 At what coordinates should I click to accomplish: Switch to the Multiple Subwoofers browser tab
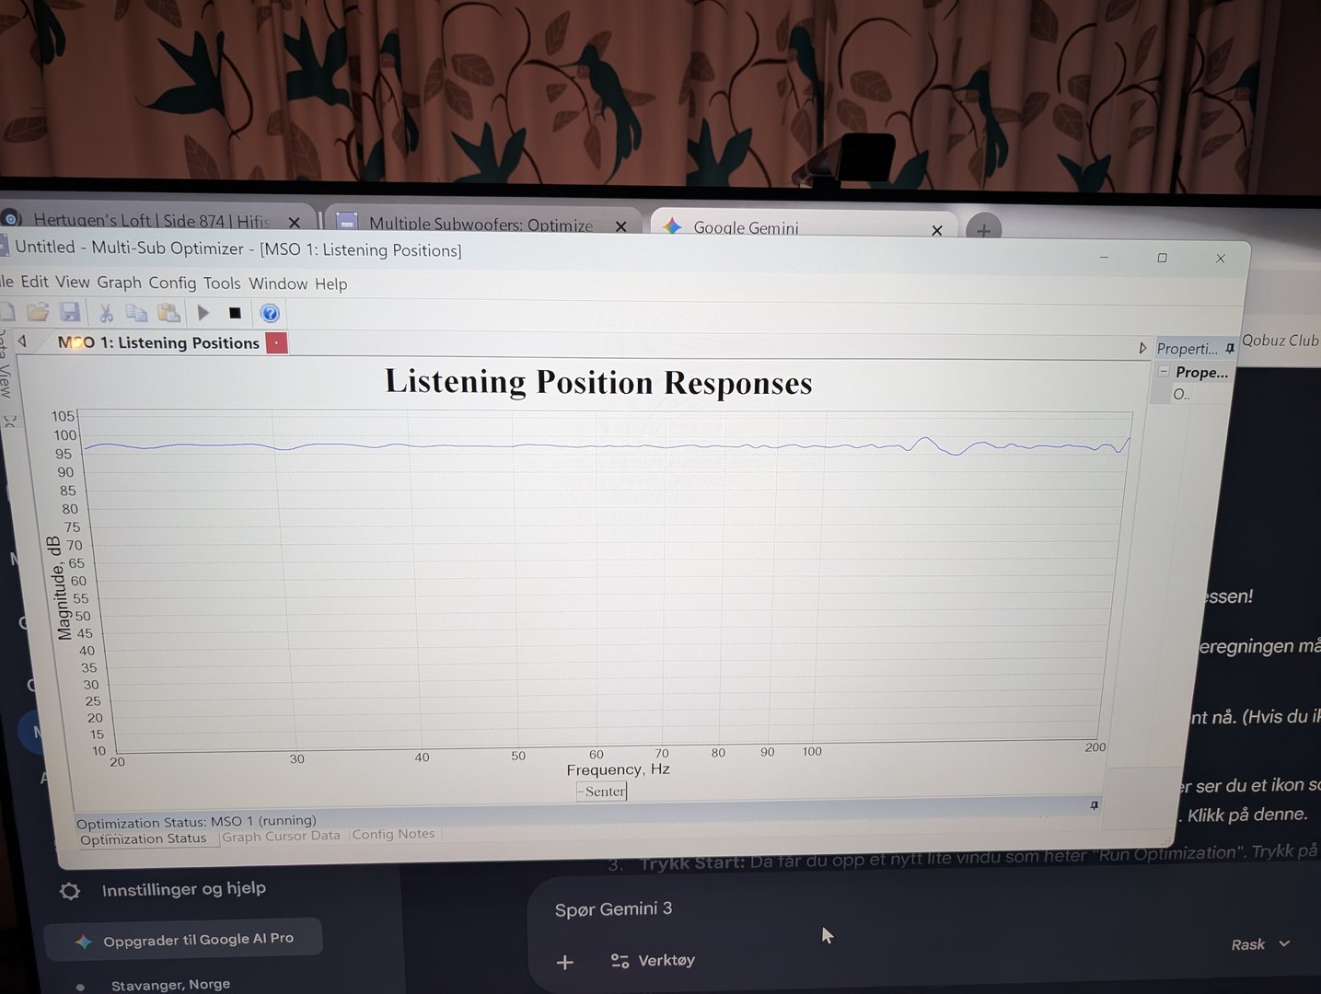point(481,224)
